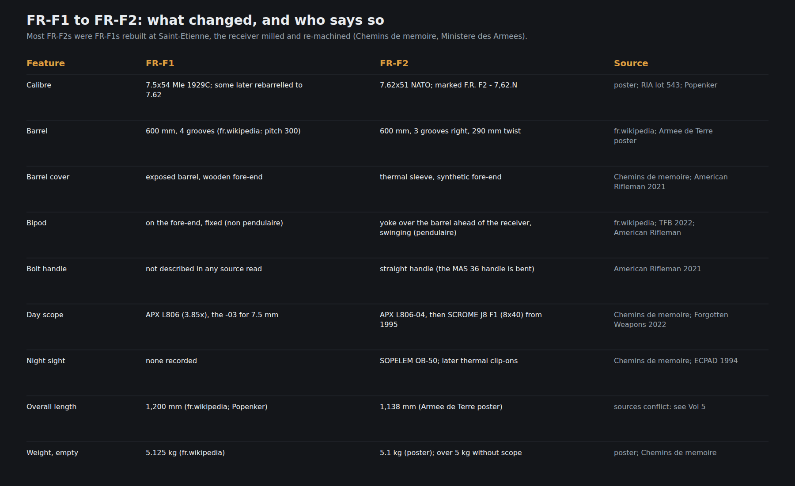Click the 'Bipod' row label
795x486 pixels.
36,223
